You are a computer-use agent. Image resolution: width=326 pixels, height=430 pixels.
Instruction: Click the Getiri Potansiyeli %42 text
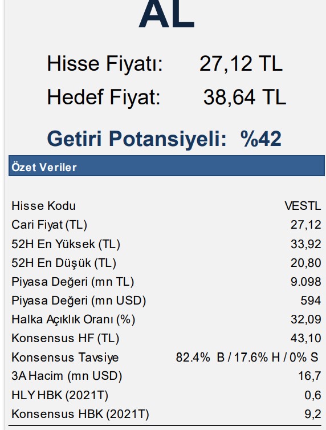[164, 139]
